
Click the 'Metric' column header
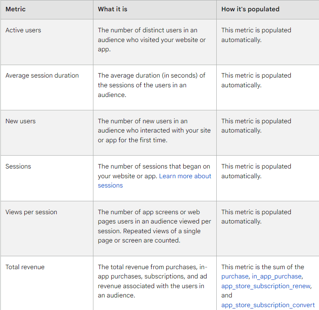[x=15, y=9]
